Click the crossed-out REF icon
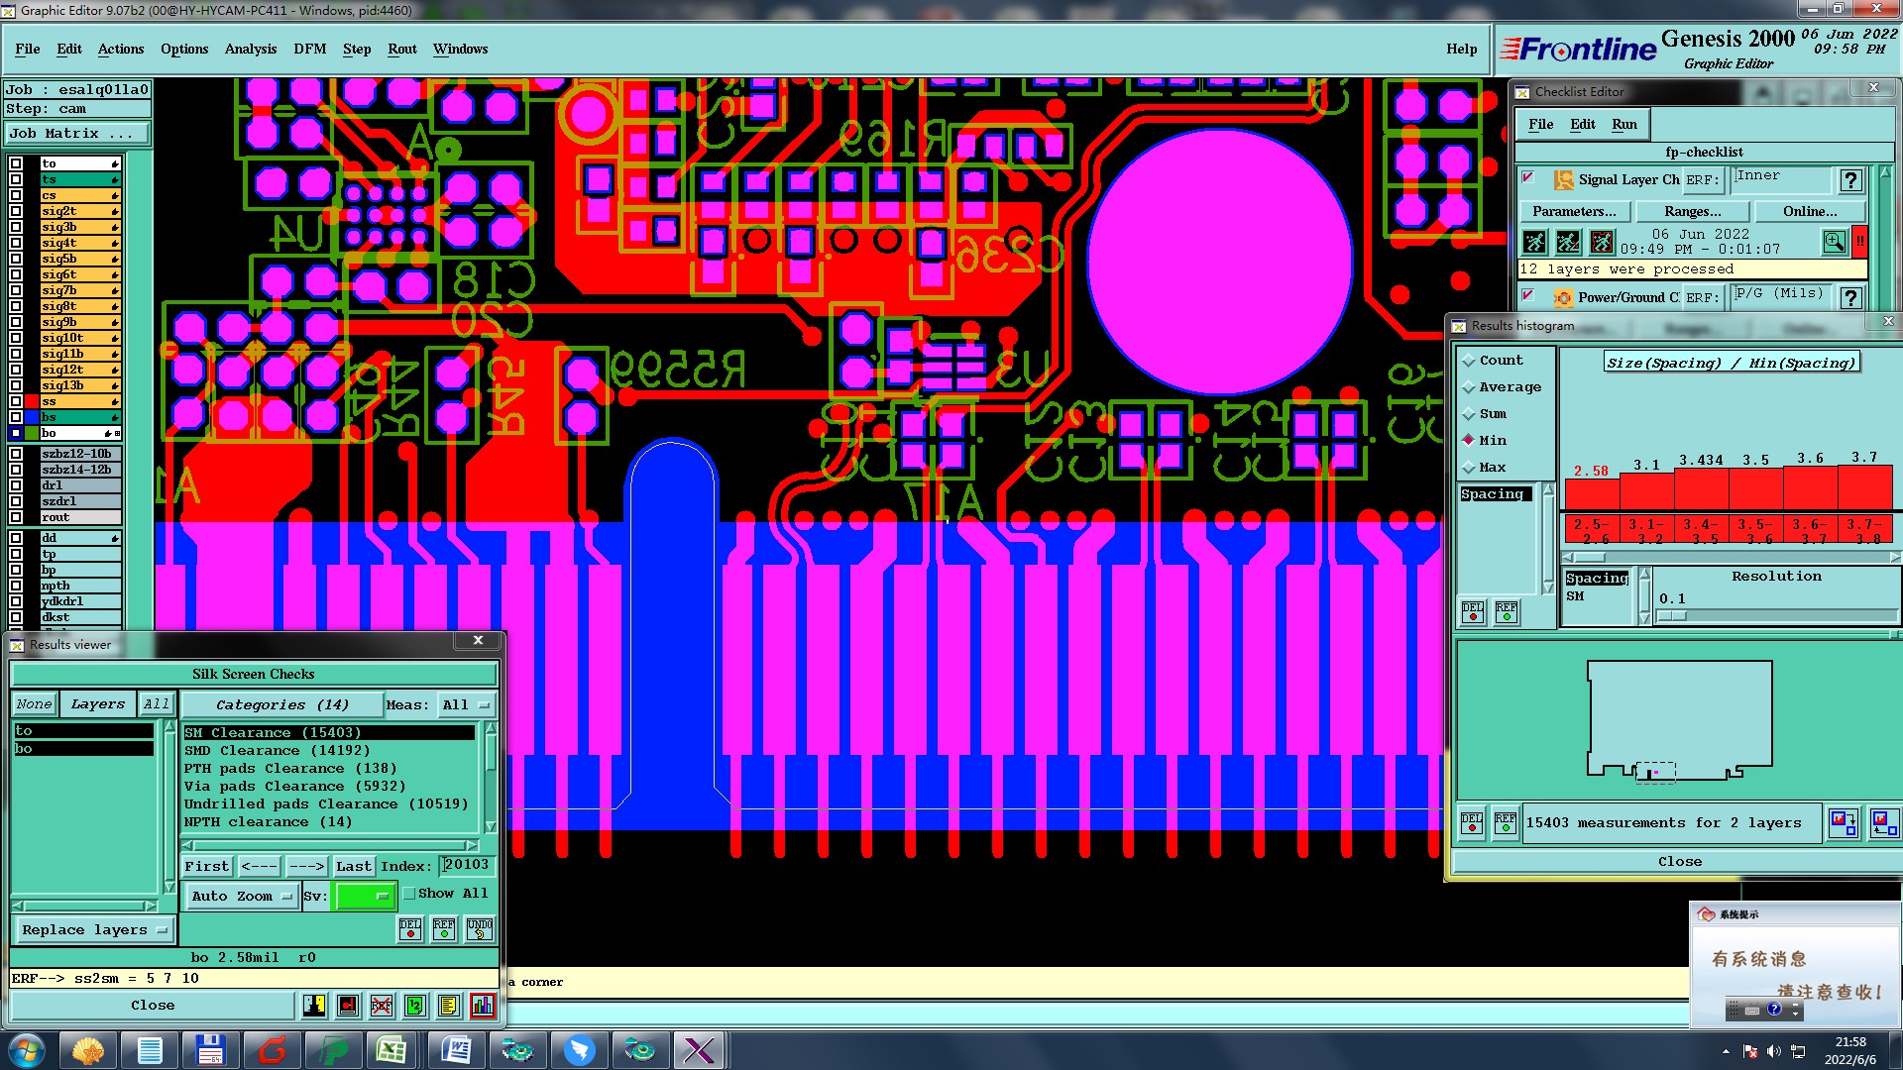This screenshot has height=1070, width=1903. click(382, 1006)
